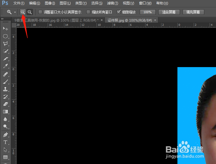Select the History Brush tool

click(x=5, y=97)
